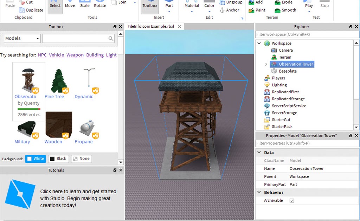Open the Material dropdown

192,12
